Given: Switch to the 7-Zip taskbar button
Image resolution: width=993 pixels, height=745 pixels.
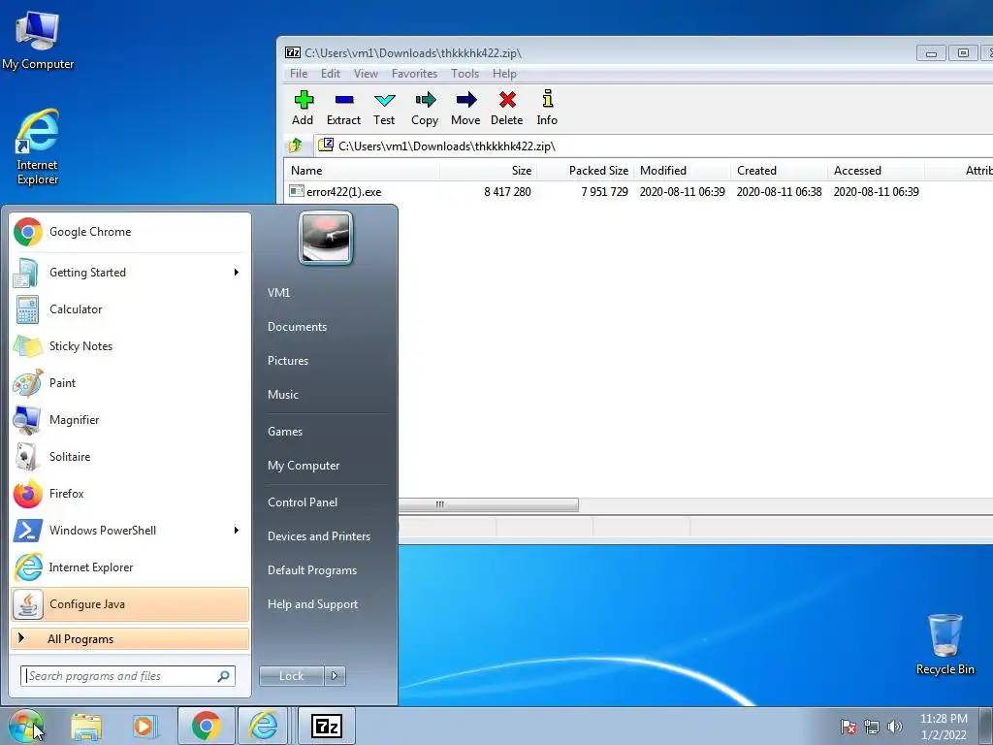Looking at the screenshot, I should [x=326, y=726].
